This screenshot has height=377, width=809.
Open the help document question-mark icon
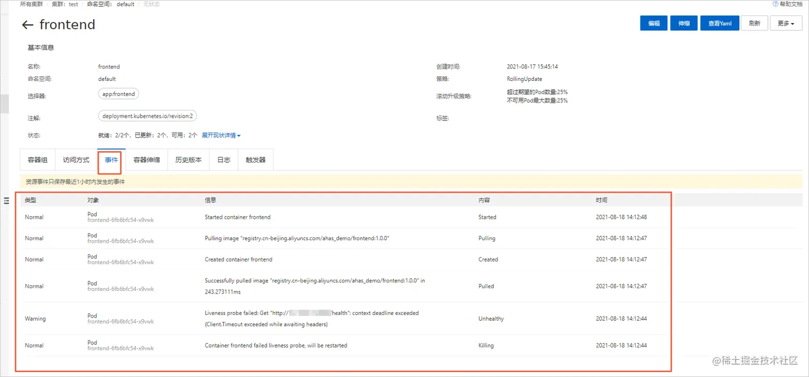[775, 4]
